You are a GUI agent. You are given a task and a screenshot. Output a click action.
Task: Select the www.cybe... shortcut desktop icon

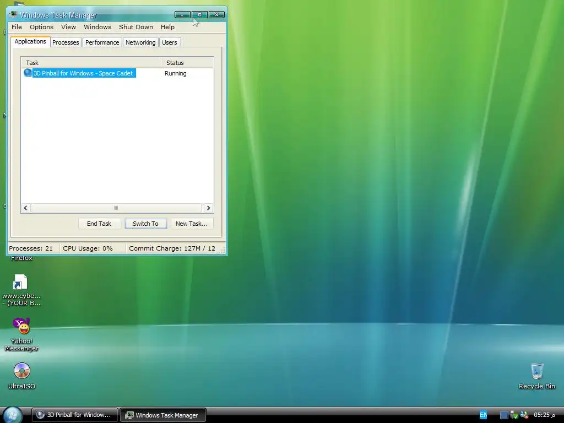[21, 290]
